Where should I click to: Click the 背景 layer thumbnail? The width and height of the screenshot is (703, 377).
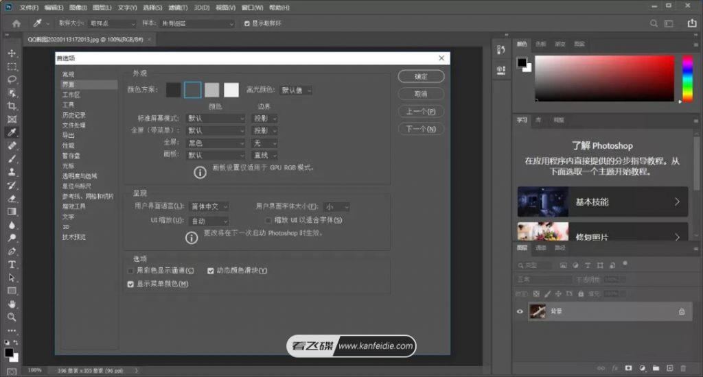click(538, 311)
